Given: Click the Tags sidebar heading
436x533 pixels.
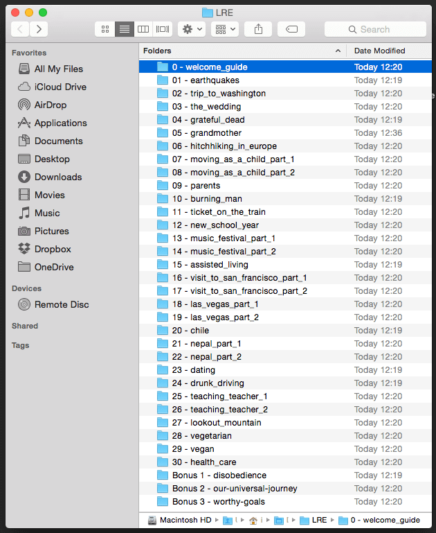Looking at the screenshot, I should [20, 345].
